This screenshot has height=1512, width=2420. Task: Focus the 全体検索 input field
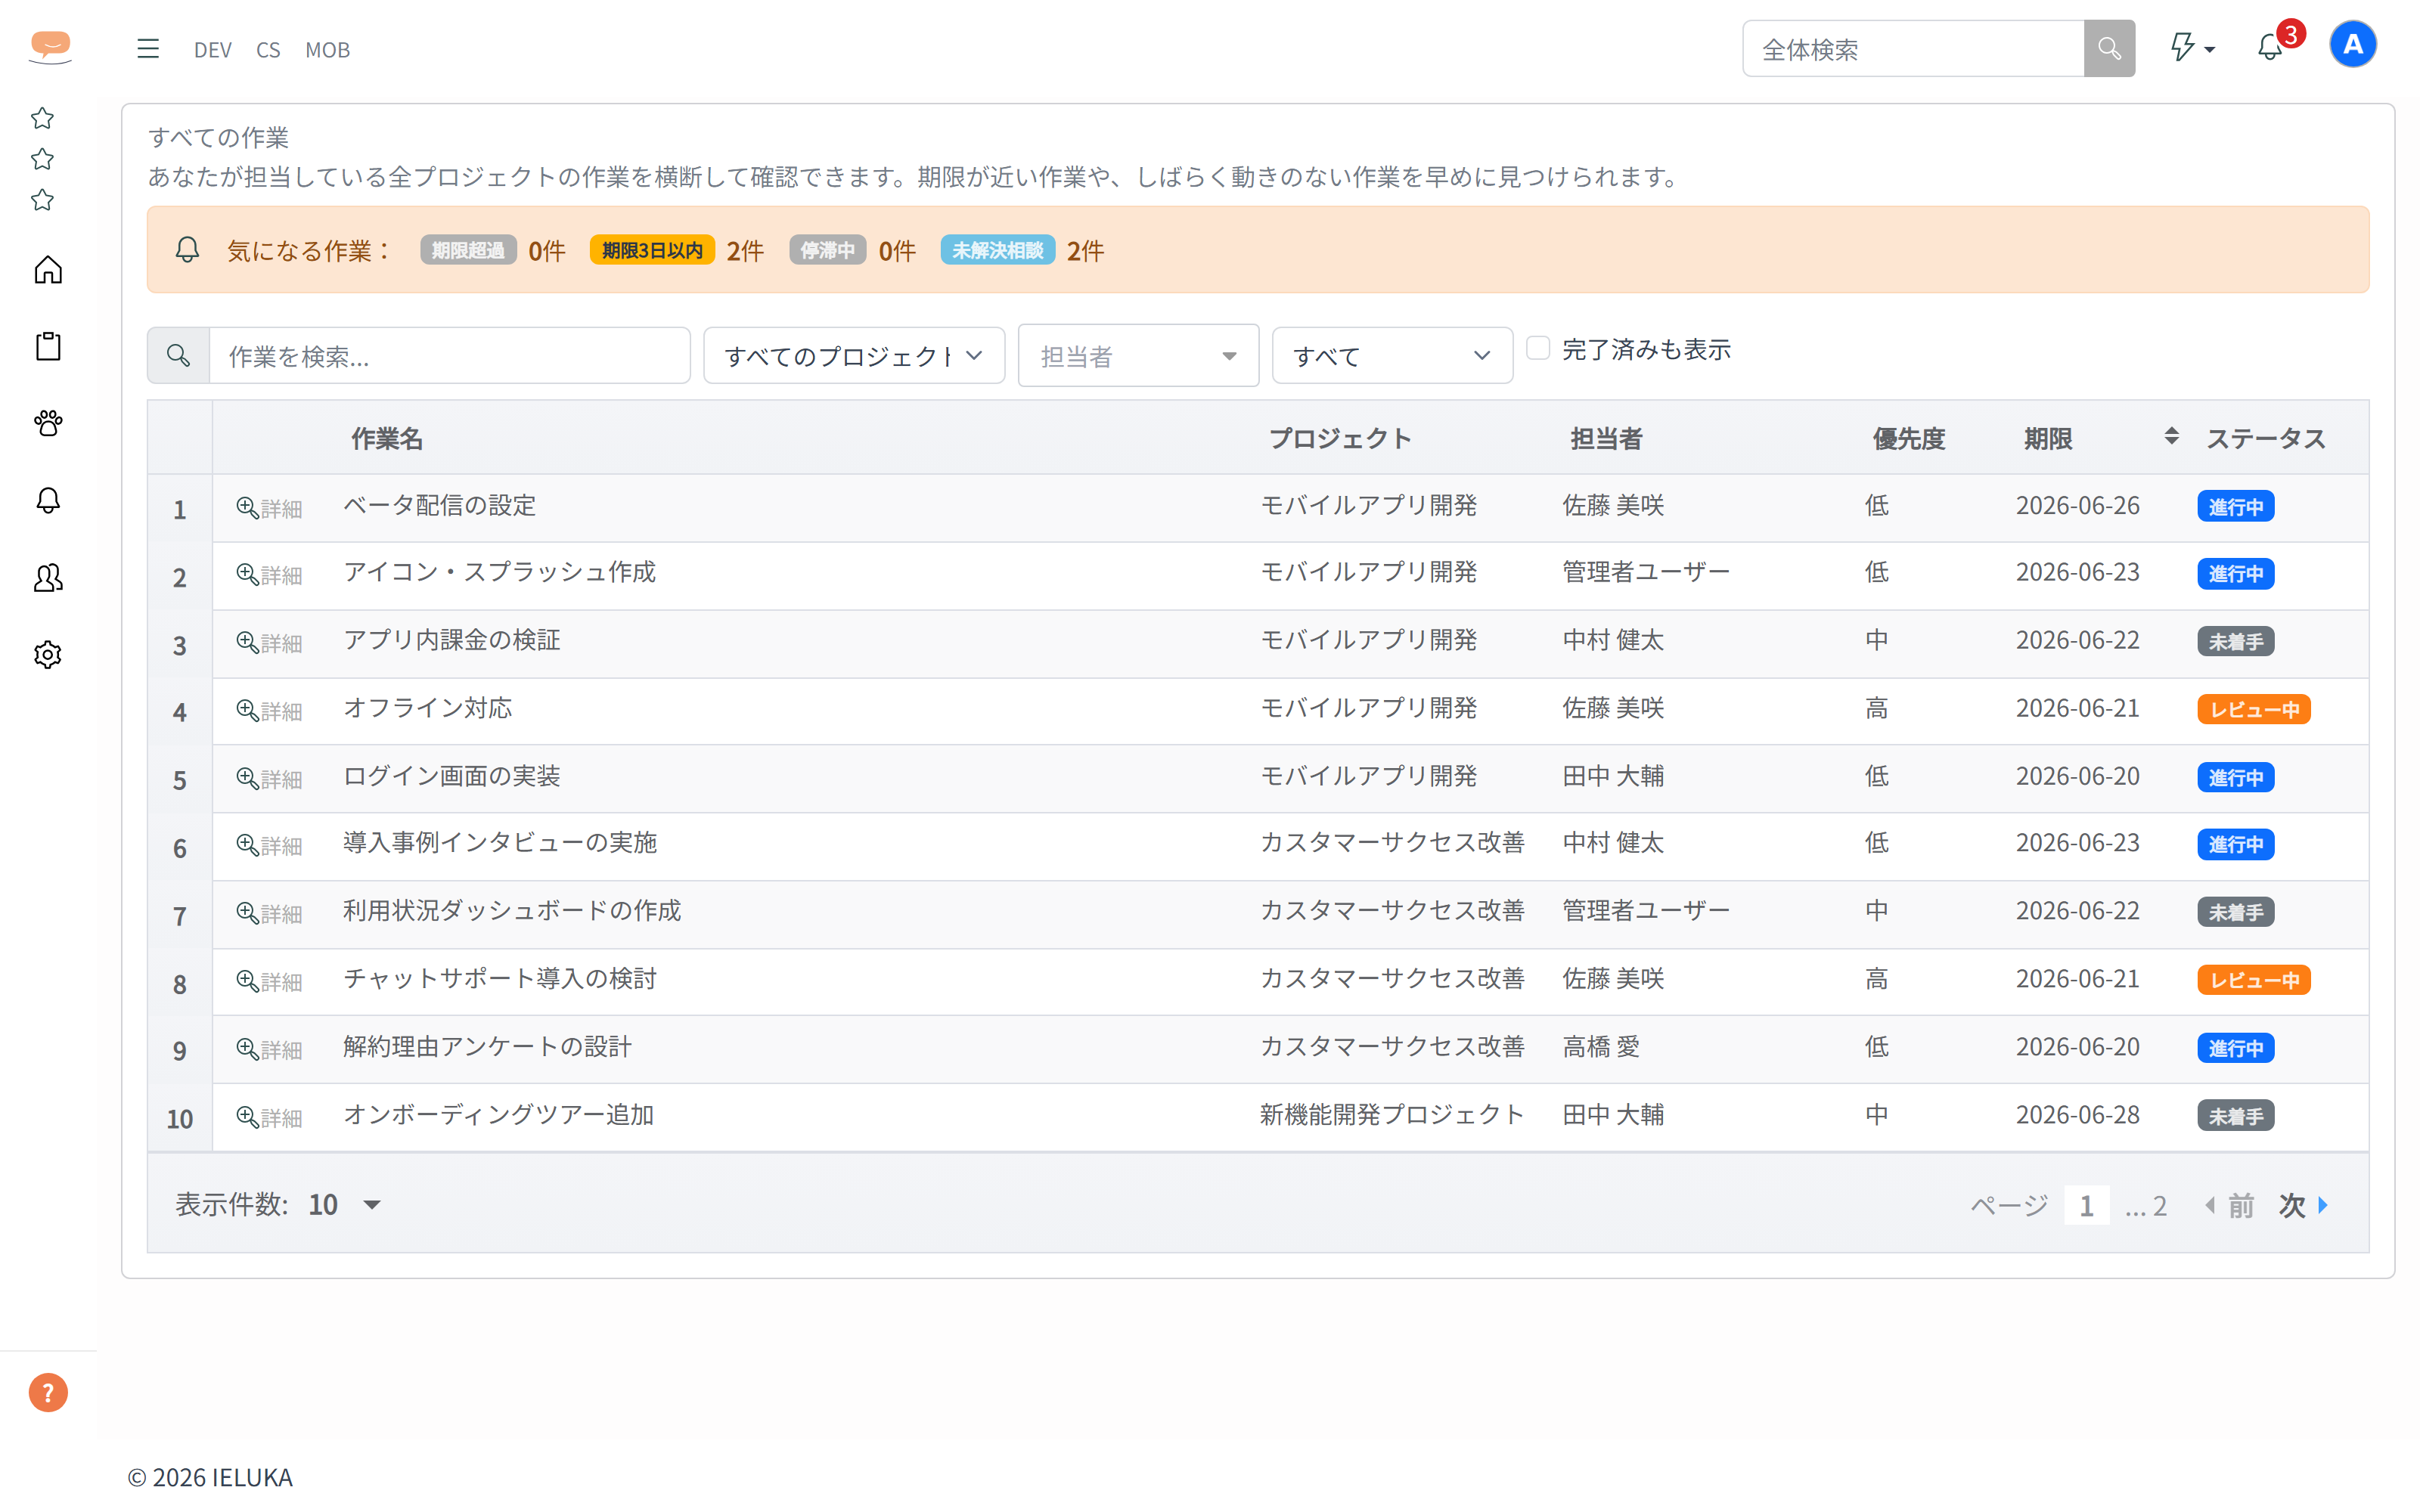click(1913, 48)
